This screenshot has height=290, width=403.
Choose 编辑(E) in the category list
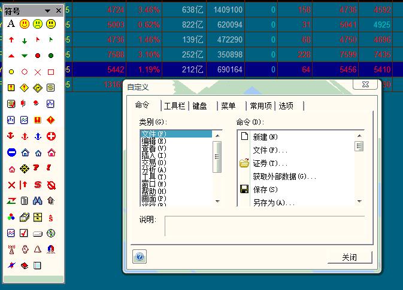click(x=153, y=141)
